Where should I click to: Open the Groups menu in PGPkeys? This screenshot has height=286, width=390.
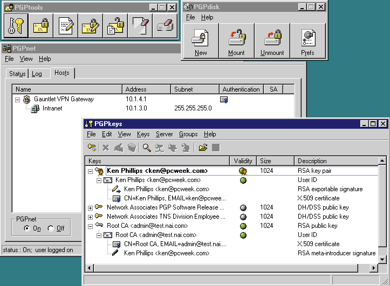[188, 134]
